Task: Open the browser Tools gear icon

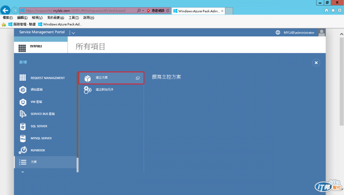Action: [x=340, y=10]
